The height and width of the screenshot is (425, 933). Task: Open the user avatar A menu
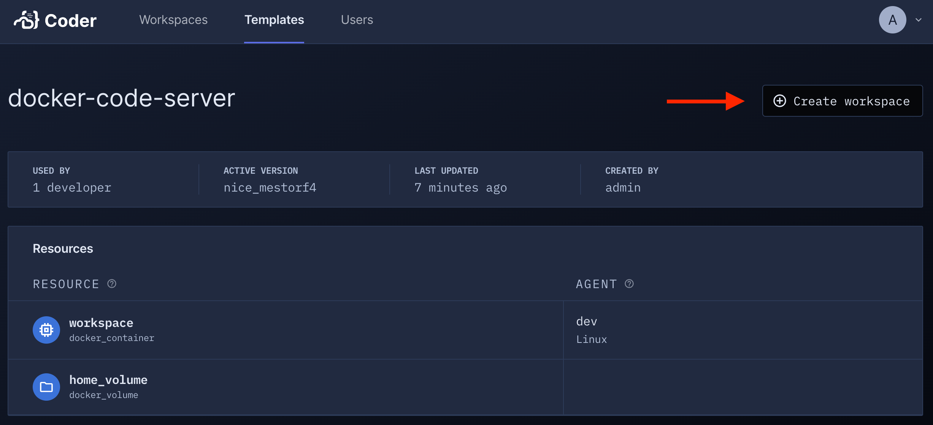(892, 20)
